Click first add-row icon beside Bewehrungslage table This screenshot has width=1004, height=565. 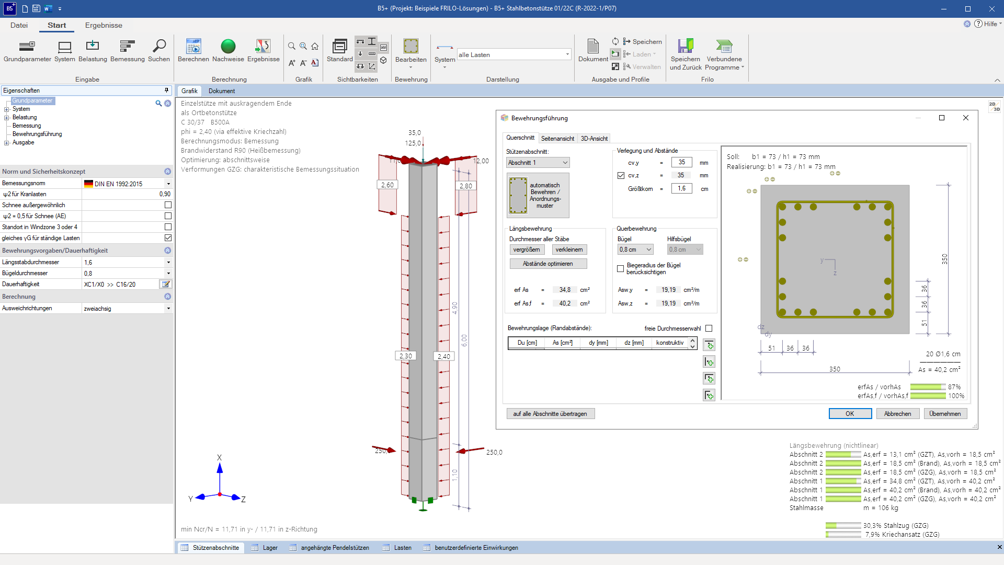tap(709, 345)
